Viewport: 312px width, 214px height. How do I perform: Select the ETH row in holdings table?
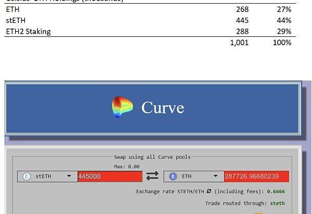(13, 9)
